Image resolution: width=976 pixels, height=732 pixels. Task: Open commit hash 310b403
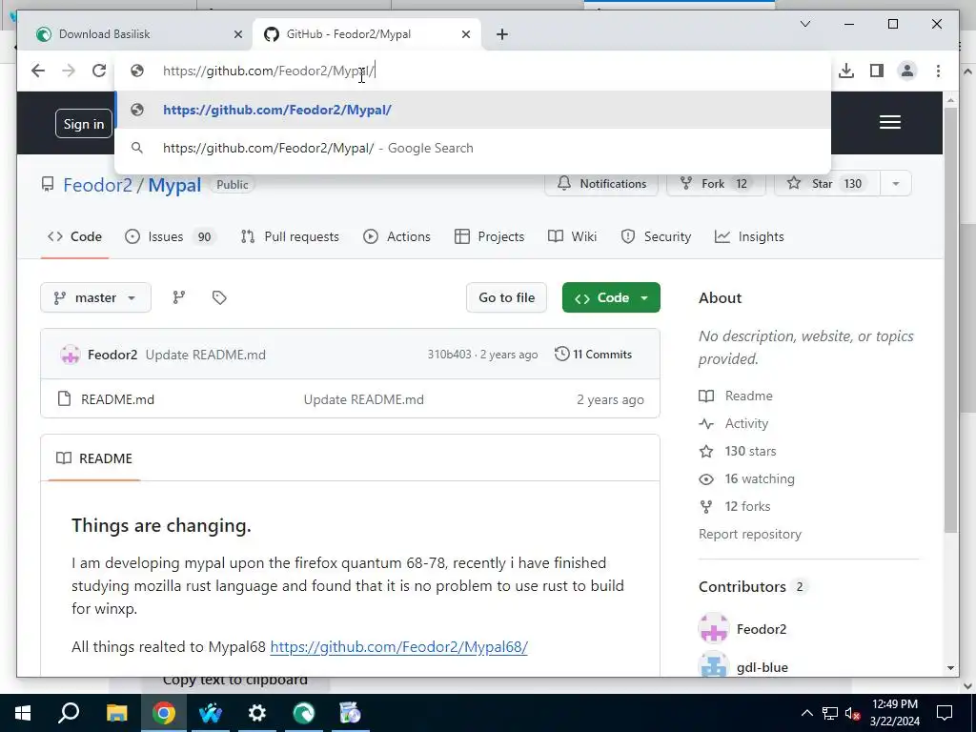coord(449,355)
